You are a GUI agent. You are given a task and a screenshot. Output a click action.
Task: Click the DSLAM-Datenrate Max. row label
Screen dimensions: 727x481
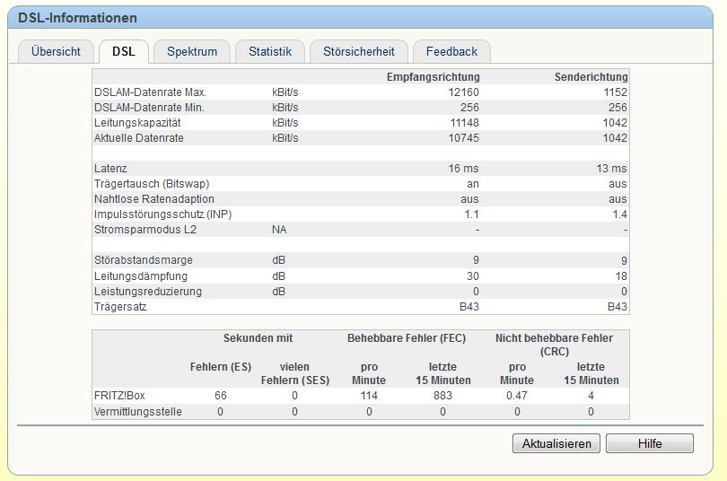point(150,92)
